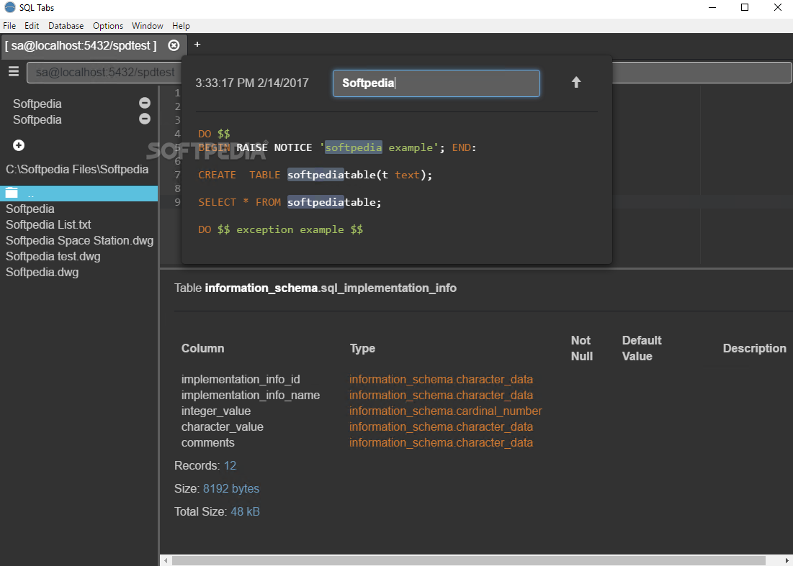Maximize the SQL Tabs window
This screenshot has width=793, height=566.
(x=745, y=7)
